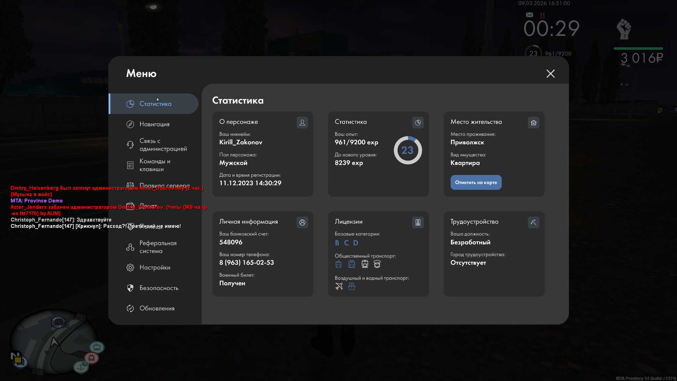Click the level 23 progress ring
677x381 pixels.
click(408, 150)
